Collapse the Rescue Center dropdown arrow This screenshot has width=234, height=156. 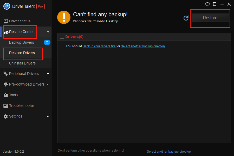click(x=48, y=32)
